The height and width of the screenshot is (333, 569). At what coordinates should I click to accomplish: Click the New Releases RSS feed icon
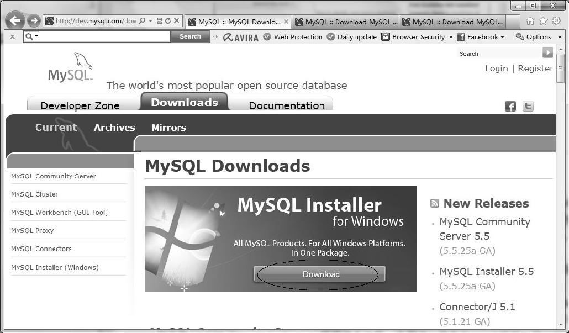pyautogui.click(x=434, y=203)
